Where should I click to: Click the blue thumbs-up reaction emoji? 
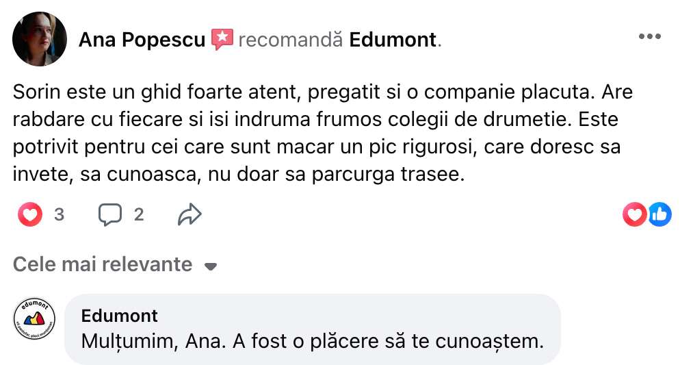pyautogui.click(x=659, y=215)
